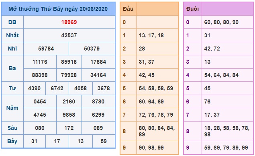Image resolution: width=255 pixels, height=156 pixels.
Task: Select '45' in the Đuôi table
Action: pyautogui.click(x=207, y=88)
